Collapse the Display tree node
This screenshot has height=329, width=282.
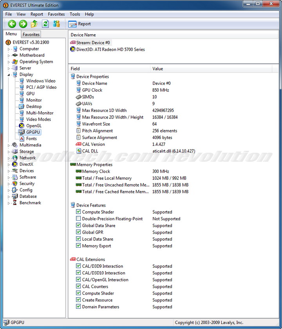[x=9, y=75]
